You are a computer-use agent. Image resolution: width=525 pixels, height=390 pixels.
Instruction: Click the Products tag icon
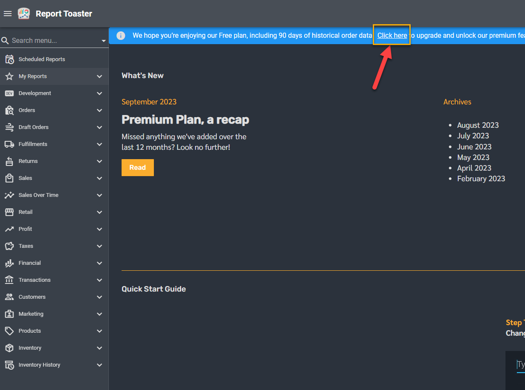click(9, 331)
